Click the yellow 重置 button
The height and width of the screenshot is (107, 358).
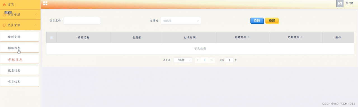click(272, 21)
